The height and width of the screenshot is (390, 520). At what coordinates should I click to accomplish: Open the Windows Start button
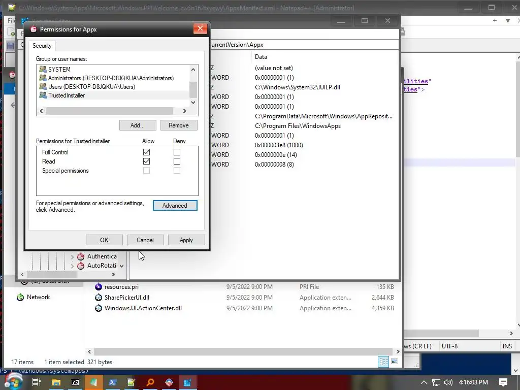click(13, 382)
